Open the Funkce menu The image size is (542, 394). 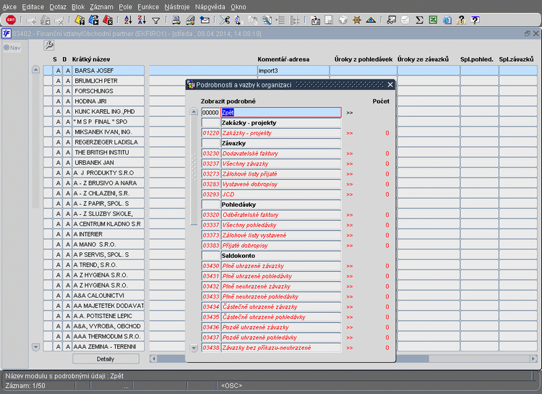click(148, 7)
